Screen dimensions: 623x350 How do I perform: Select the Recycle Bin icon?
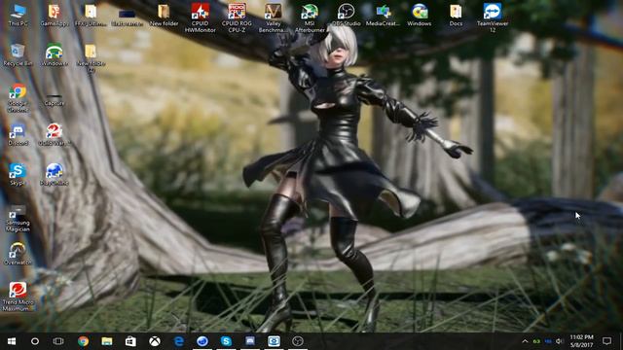[x=18, y=55]
